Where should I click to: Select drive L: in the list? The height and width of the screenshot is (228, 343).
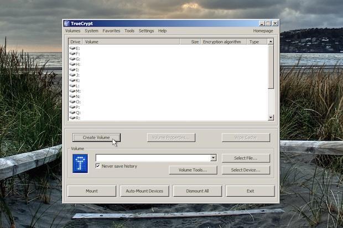(75, 86)
